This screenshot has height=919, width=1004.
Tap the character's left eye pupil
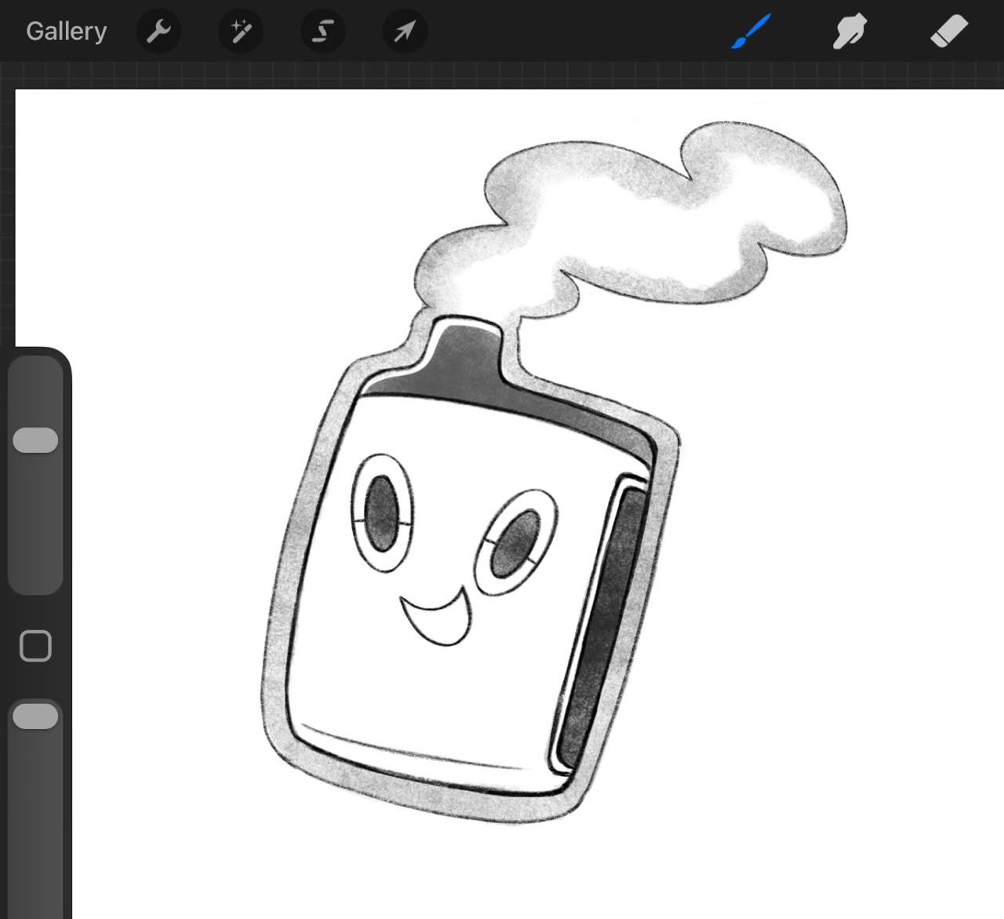[381, 514]
